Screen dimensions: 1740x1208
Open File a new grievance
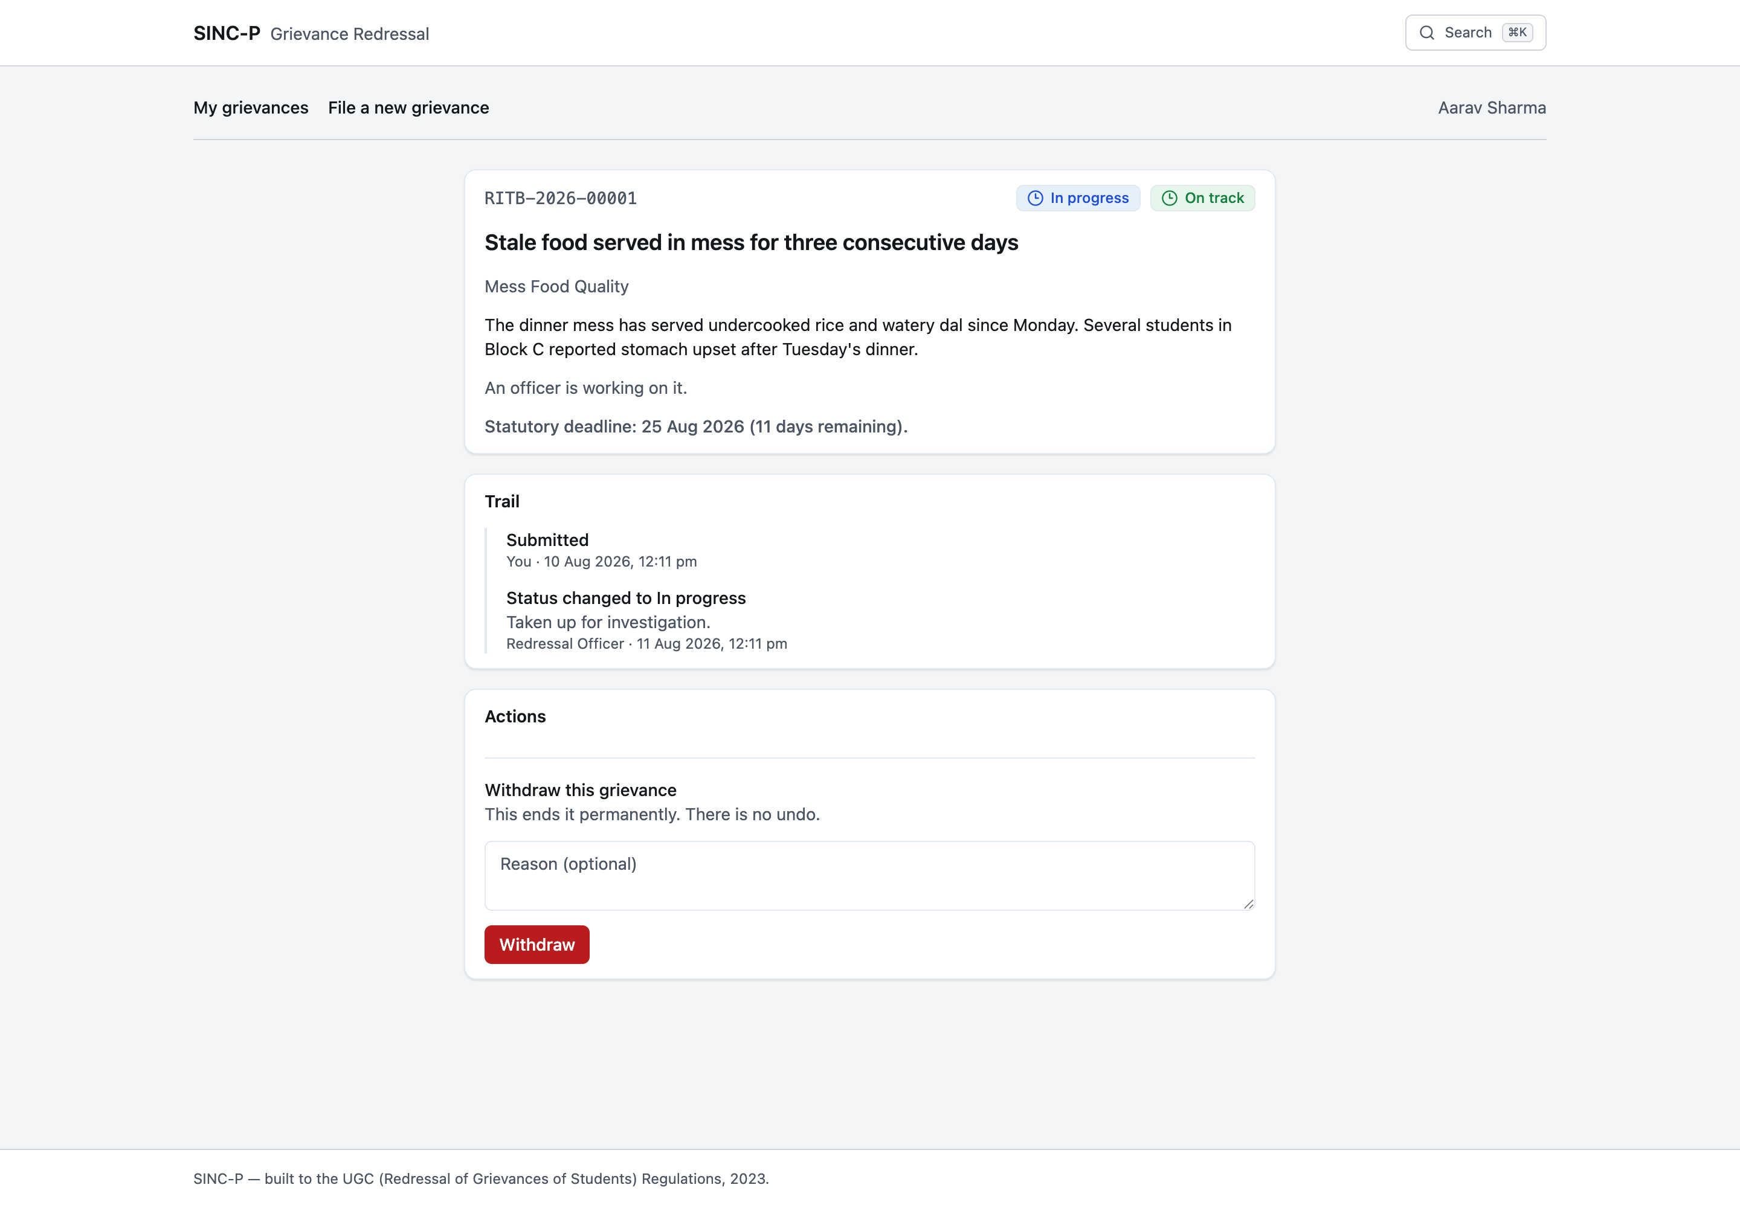click(408, 108)
